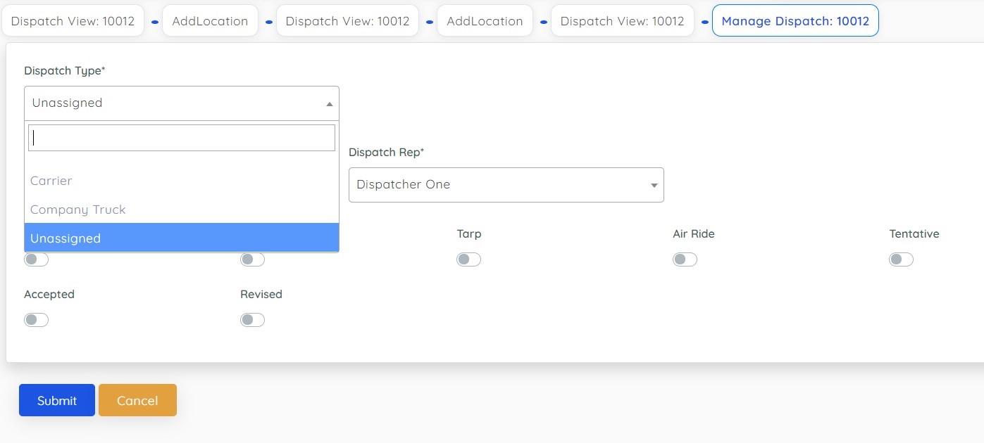The width and height of the screenshot is (984, 443).
Task: Choose the Company Truck option
Action: [78, 210]
